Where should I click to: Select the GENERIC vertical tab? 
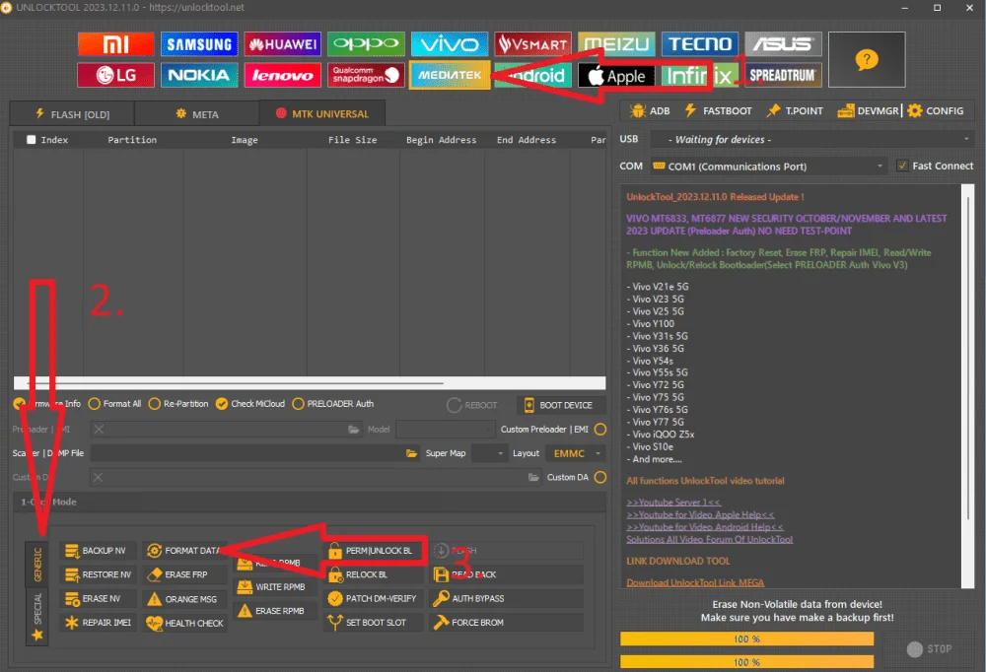[x=37, y=565]
